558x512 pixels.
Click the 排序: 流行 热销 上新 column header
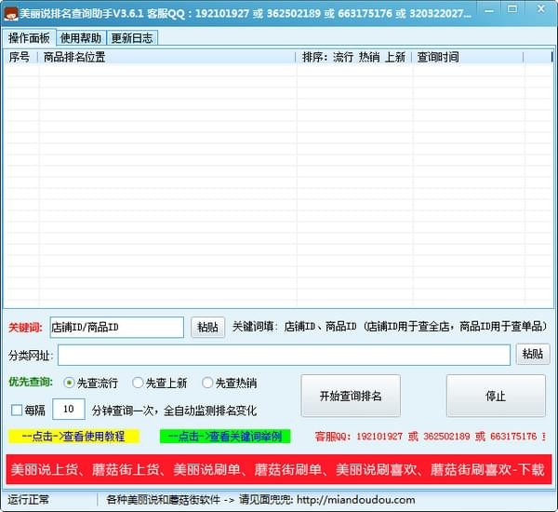point(354,57)
